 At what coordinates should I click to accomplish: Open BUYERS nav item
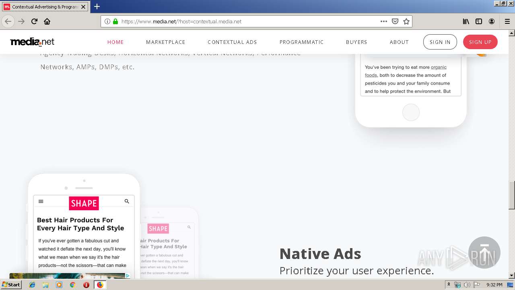click(x=356, y=42)
